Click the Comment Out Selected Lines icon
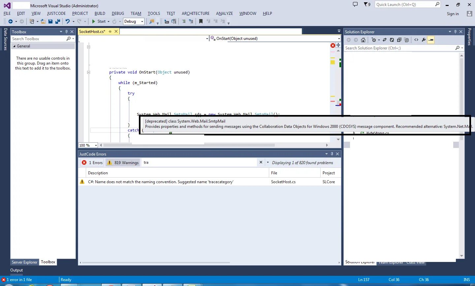Viewport: 475px width, 286px height. point(184,21)
